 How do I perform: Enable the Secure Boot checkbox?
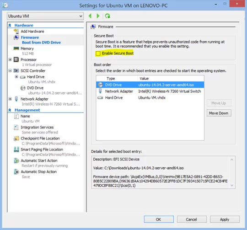(x=98, y=53)
